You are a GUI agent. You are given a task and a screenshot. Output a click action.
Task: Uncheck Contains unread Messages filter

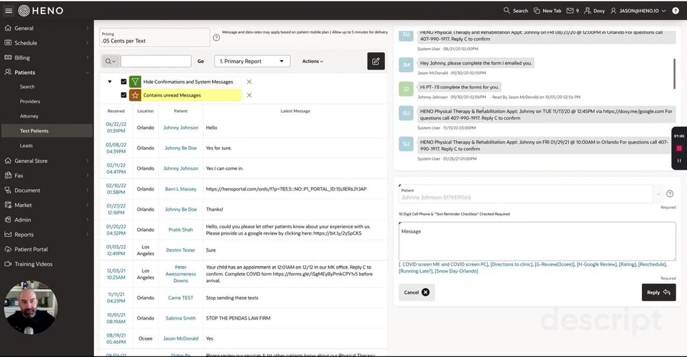click(124, 96)
